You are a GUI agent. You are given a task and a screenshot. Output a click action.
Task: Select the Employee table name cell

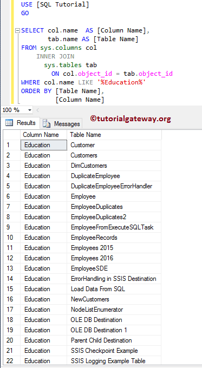(114, 196)
